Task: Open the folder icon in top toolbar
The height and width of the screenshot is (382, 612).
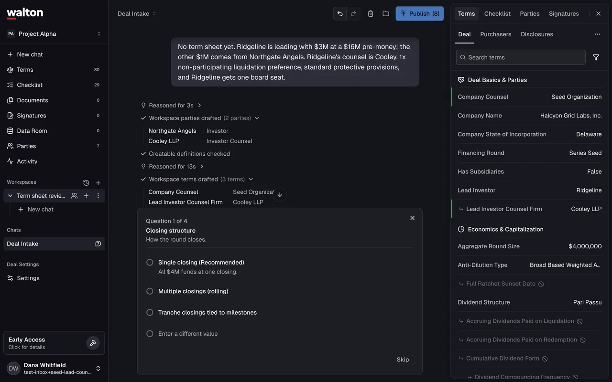Action: pyautogui.click(x=386, y=13)
